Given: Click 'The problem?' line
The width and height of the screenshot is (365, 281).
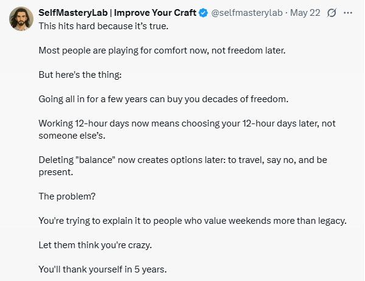Looking at the screenshot, I should point(67,196).
